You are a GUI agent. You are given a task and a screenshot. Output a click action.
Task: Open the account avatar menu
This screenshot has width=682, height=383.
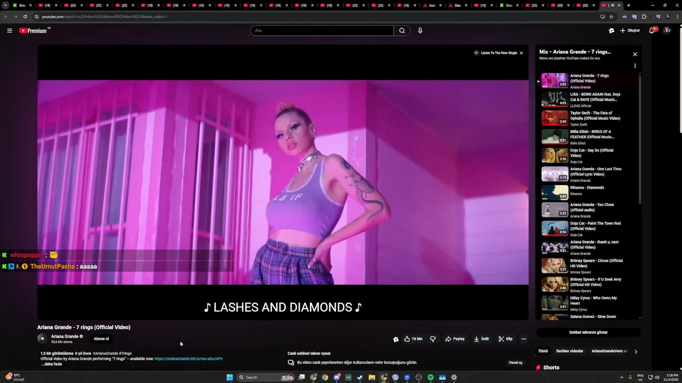(x=667, y=30)
